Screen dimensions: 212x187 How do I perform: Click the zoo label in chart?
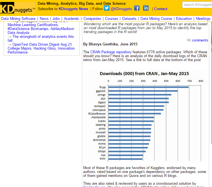(103, 155)
